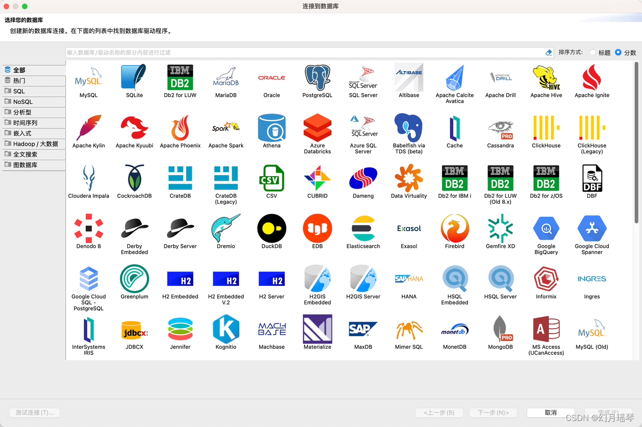Open the SQL category tab
642x427 pixels.
pos(34,91)
